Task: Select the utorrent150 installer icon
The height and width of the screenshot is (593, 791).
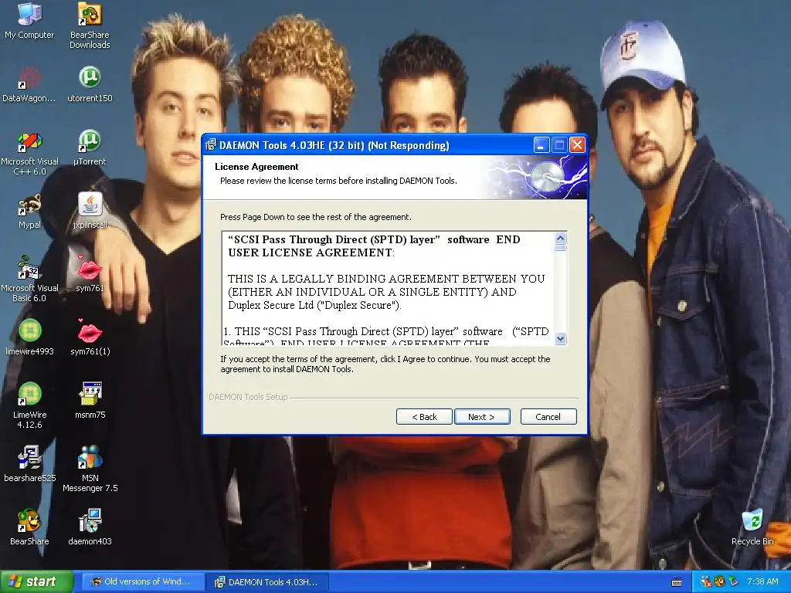Action: (x=90, y=83)
